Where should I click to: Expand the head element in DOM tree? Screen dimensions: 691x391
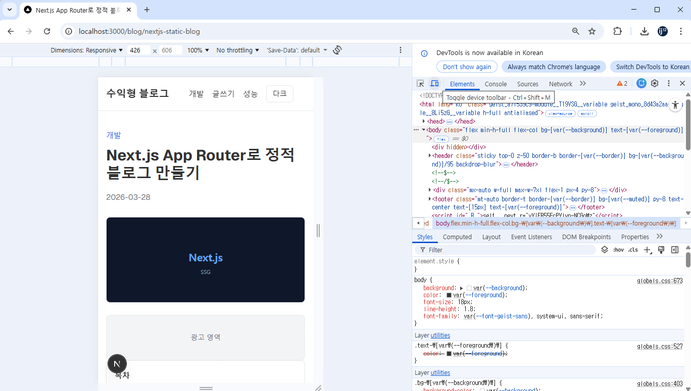click(424, 121)
